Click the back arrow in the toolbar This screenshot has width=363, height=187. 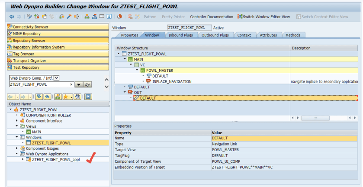pyautogui.click(x=12, y=16)
